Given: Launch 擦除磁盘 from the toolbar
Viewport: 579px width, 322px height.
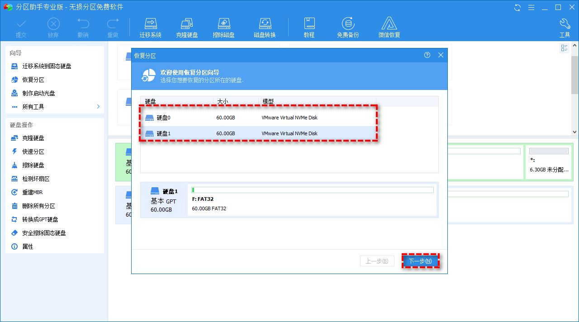Looking at the screenshot, I should pos(223,26).
